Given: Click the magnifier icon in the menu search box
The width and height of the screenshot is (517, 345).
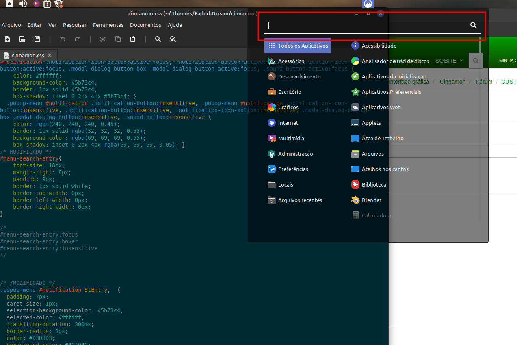Looking at the screenshot, I should point(474,25).
